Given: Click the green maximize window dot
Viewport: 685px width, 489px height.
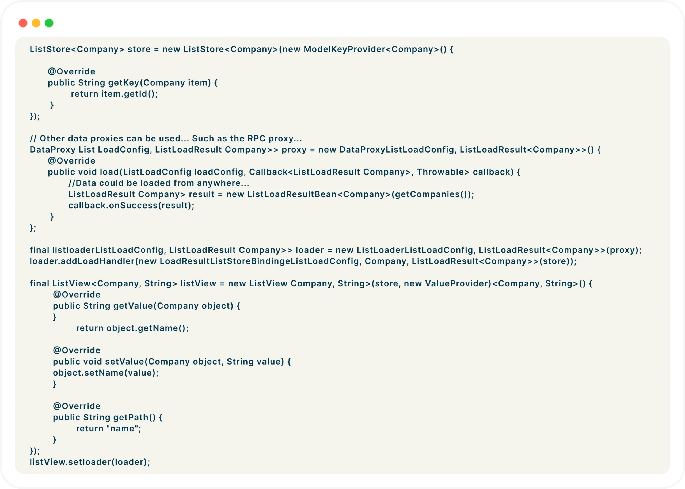Looking at the screenshot, I should tap(49, 23).
